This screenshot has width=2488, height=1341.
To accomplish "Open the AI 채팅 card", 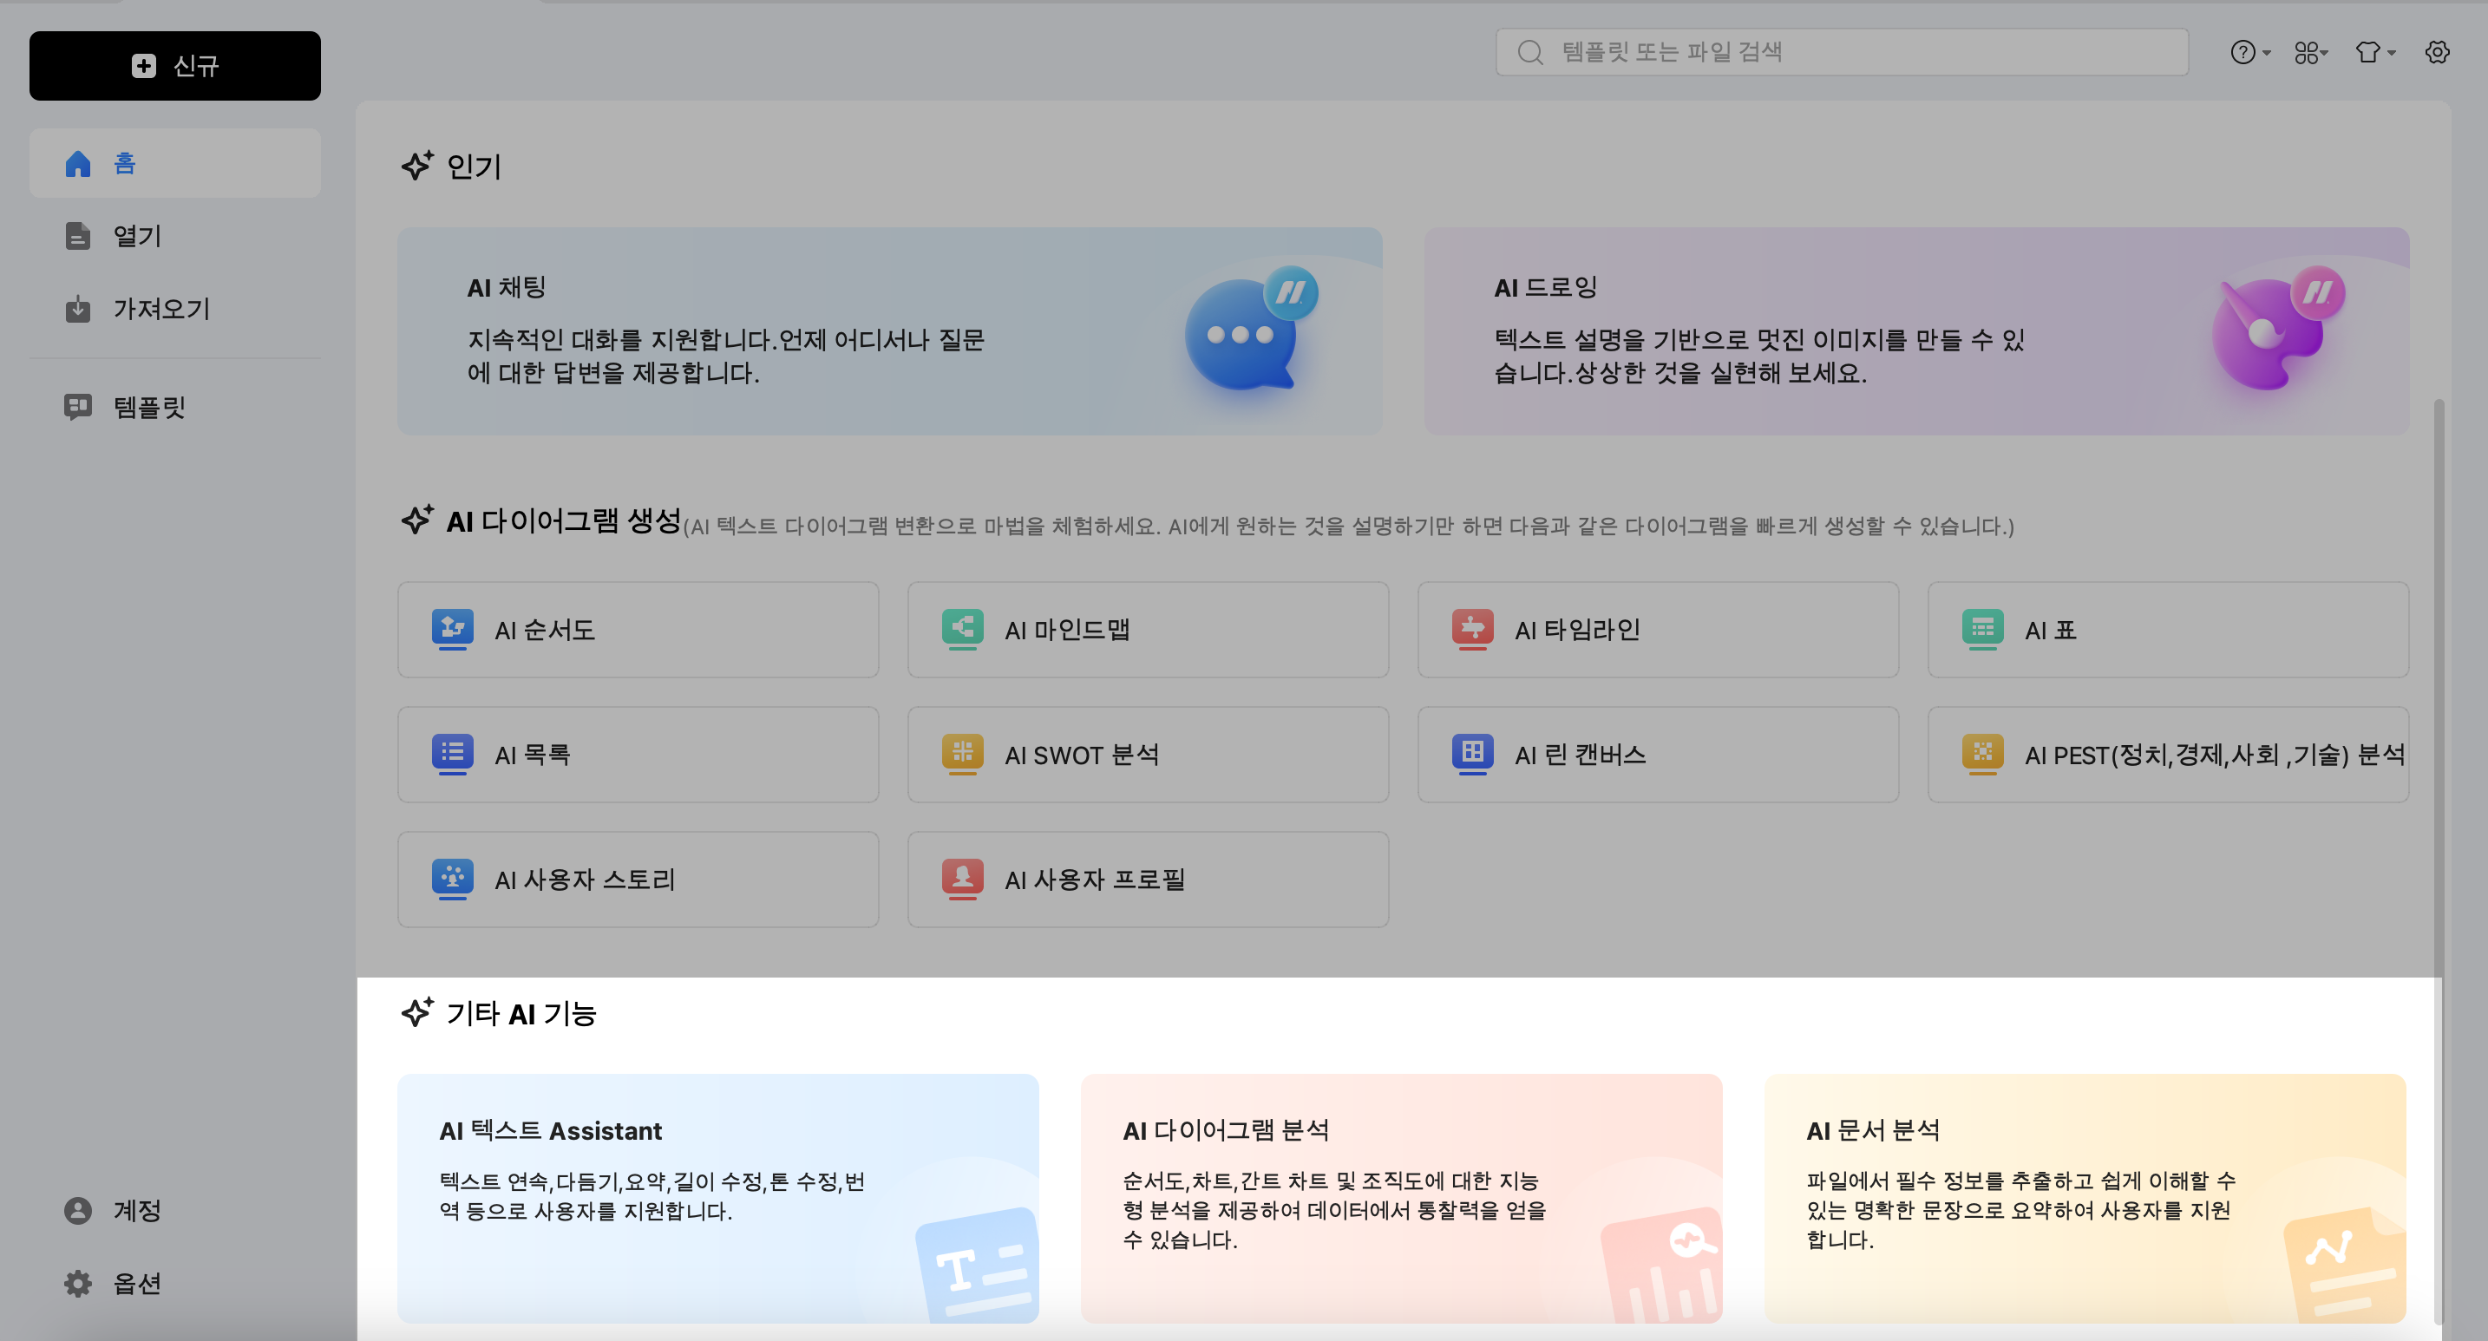I will (888, 330).
